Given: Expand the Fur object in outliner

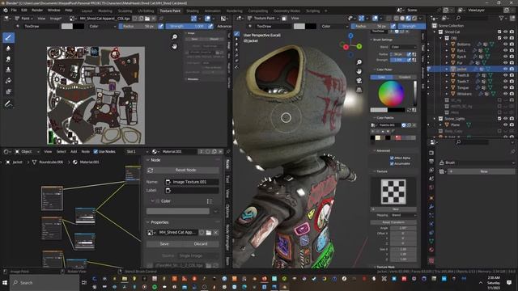Looking at the screenshot, I should pos(447,63).
